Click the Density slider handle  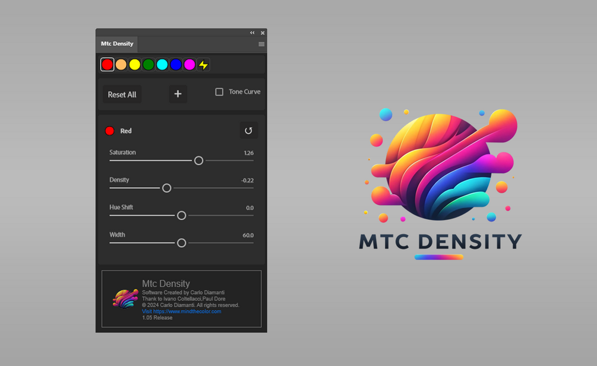click(167, 188)
